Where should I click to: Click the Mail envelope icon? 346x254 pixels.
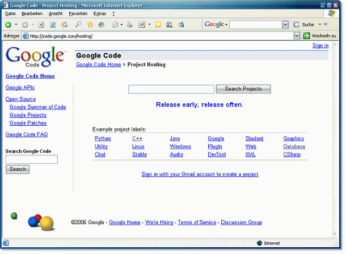(x=115, y=25)
